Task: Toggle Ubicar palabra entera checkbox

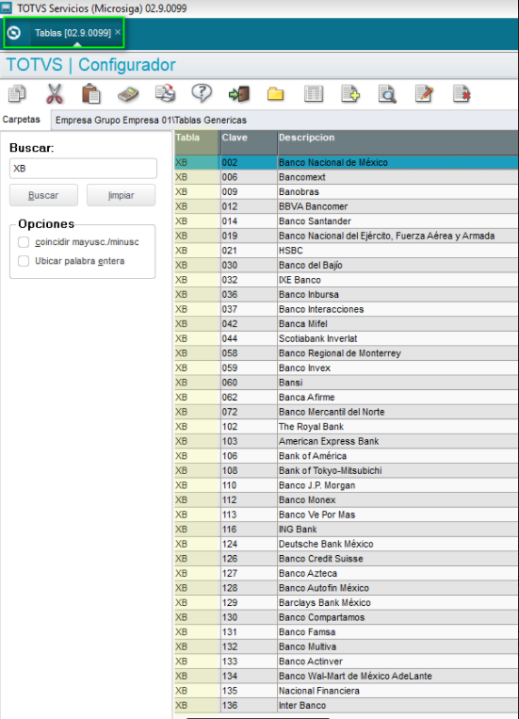Action: 24,261
